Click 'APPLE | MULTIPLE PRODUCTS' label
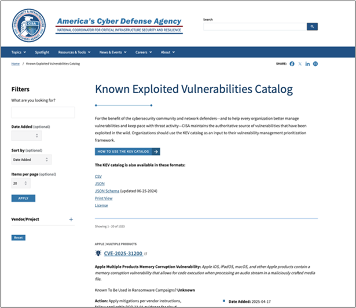Viewport: 356px width, 308px height. coord(116,244)
